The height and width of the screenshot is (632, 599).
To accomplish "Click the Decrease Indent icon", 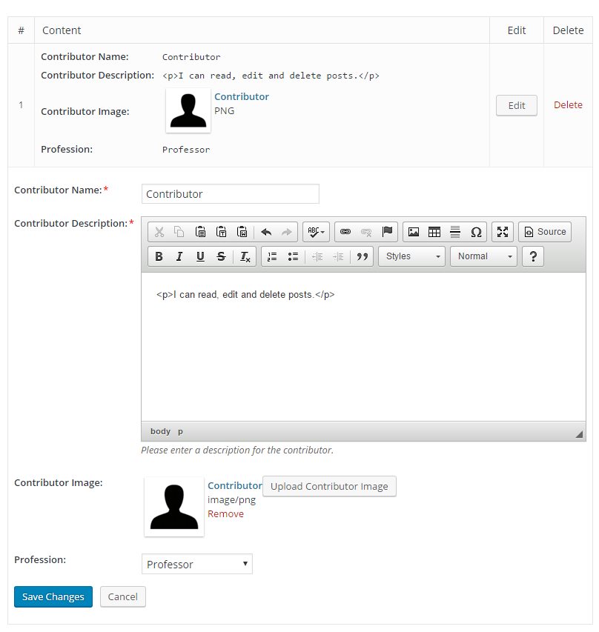I will pyautogui.click(x=317, y=256).
